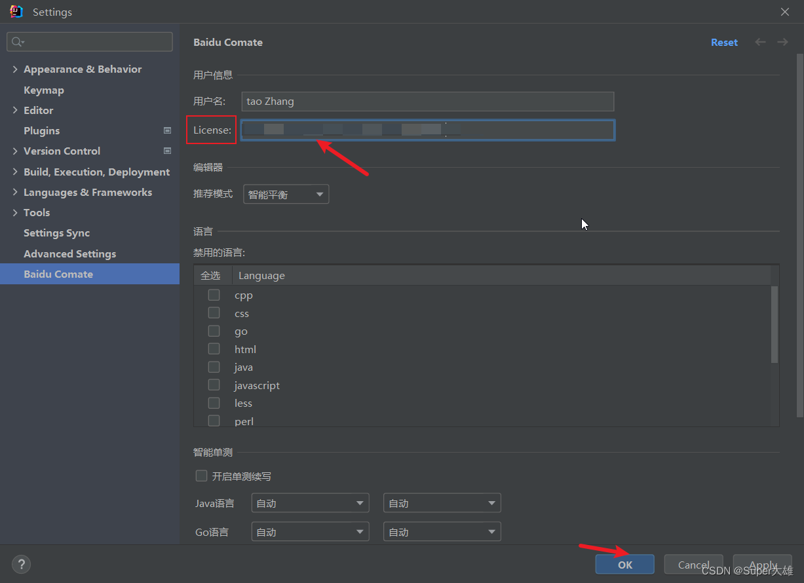This screenshot has width=804, height=583.
Task: Enable the 开启单测续写 checkbox
Action: 202,476
